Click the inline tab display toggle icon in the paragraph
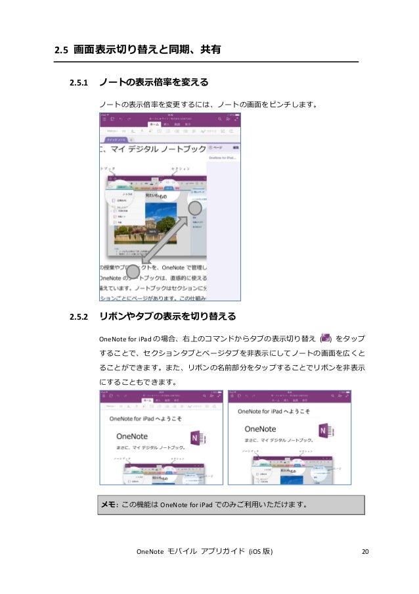 click(x=325, y=338)
